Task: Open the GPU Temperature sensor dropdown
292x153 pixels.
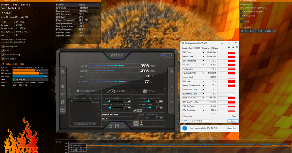Action: 203,61
